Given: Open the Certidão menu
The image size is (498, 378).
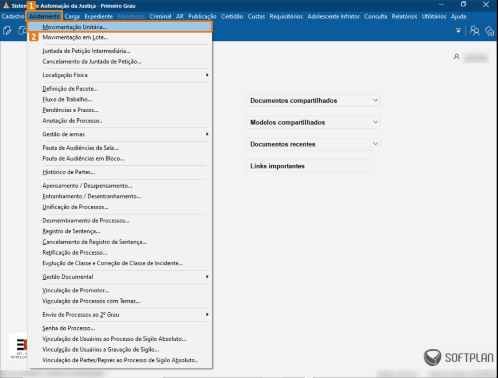Looking at the screenshot, I should coord(232,16).
